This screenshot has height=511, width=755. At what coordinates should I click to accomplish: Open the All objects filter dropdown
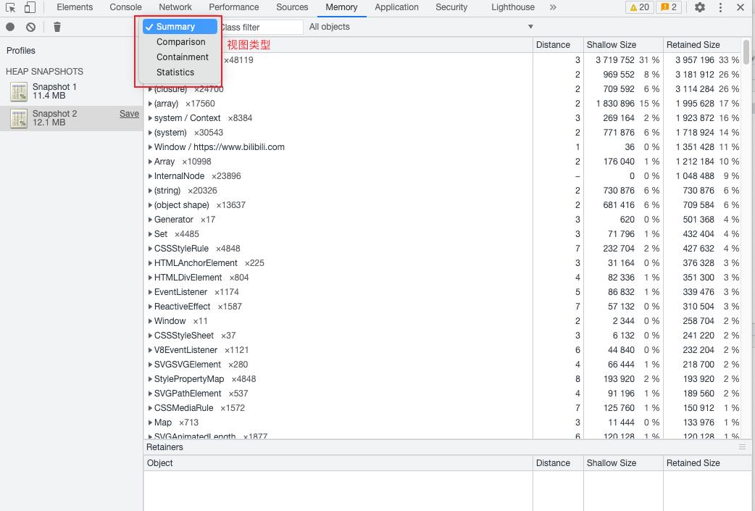coord(421,27)
